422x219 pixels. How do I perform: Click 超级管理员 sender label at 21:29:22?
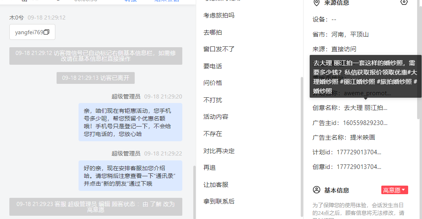126,153
